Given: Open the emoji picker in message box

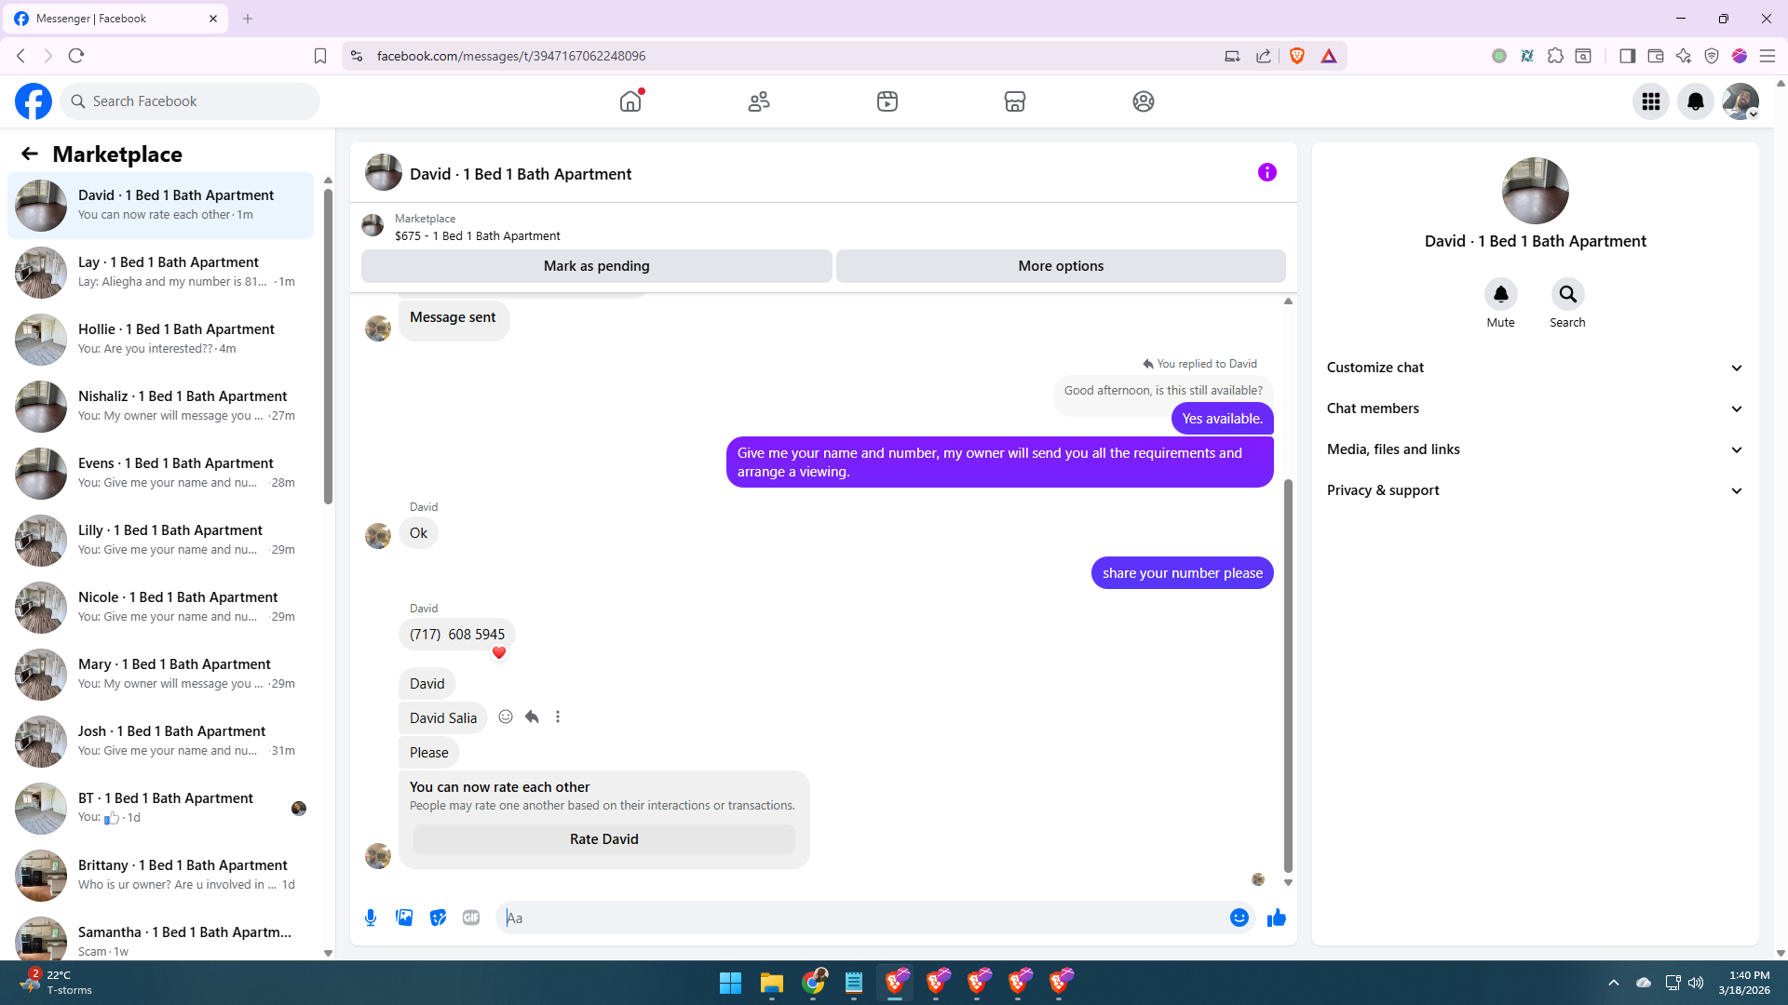Looking at the screenshot, I should click(x=1239, y=918).
